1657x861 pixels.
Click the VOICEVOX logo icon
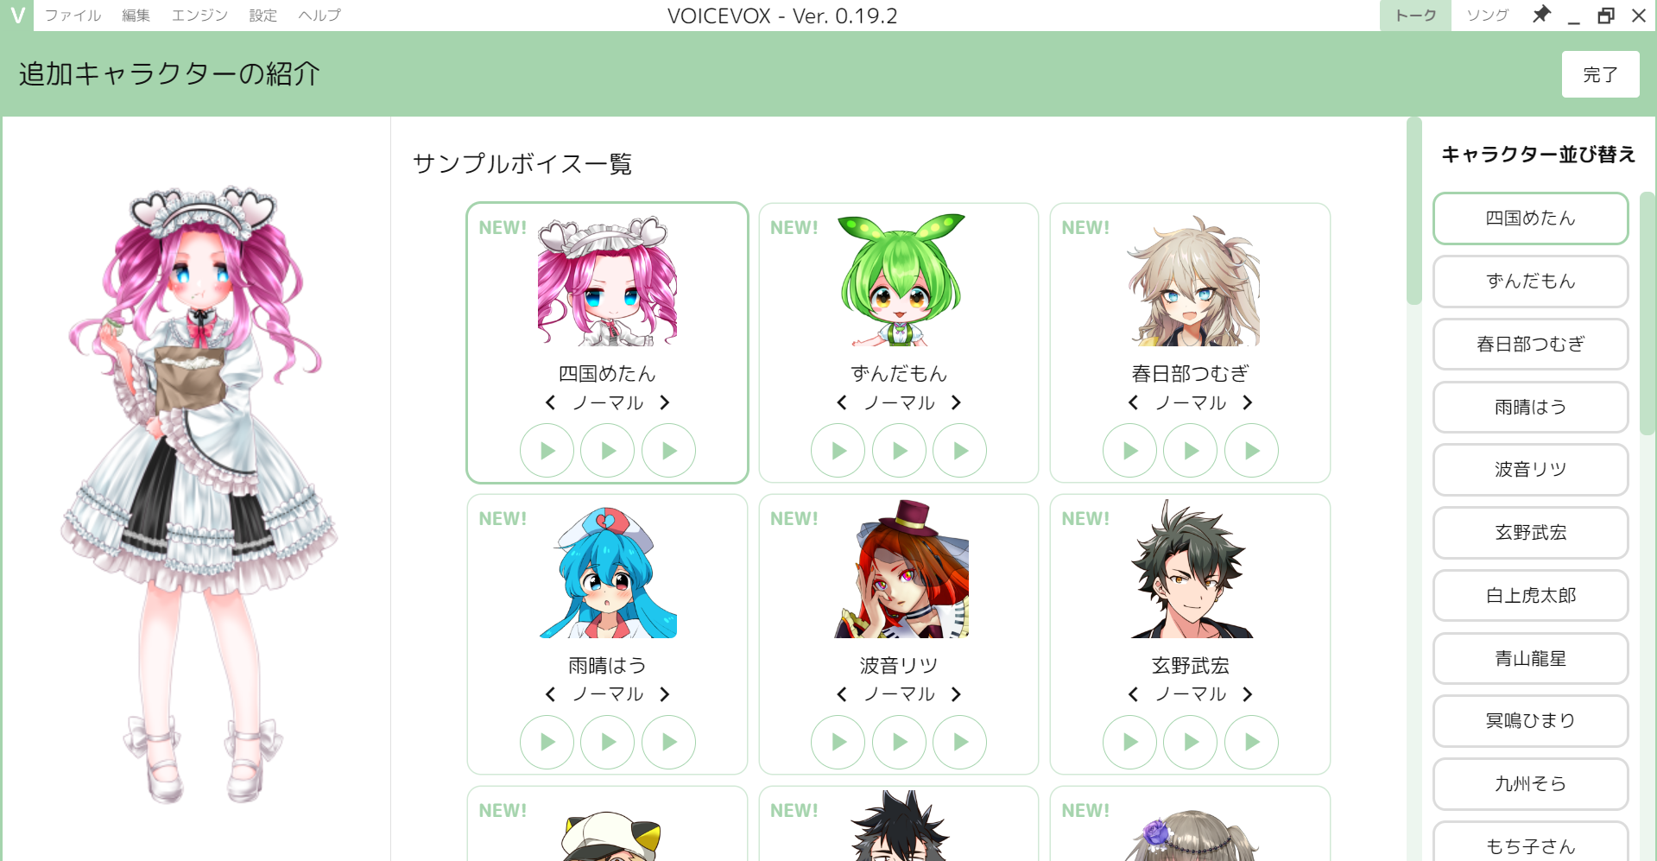click(x=17, y=16)
